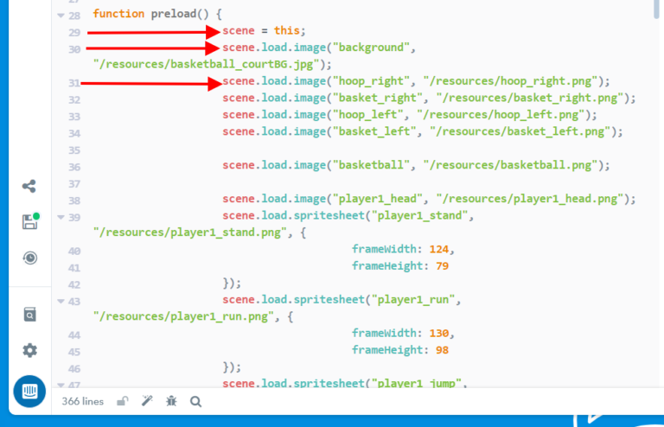Click the share icon in the sidebar
This screenshot has height=427, width=664.
[29, 186]
